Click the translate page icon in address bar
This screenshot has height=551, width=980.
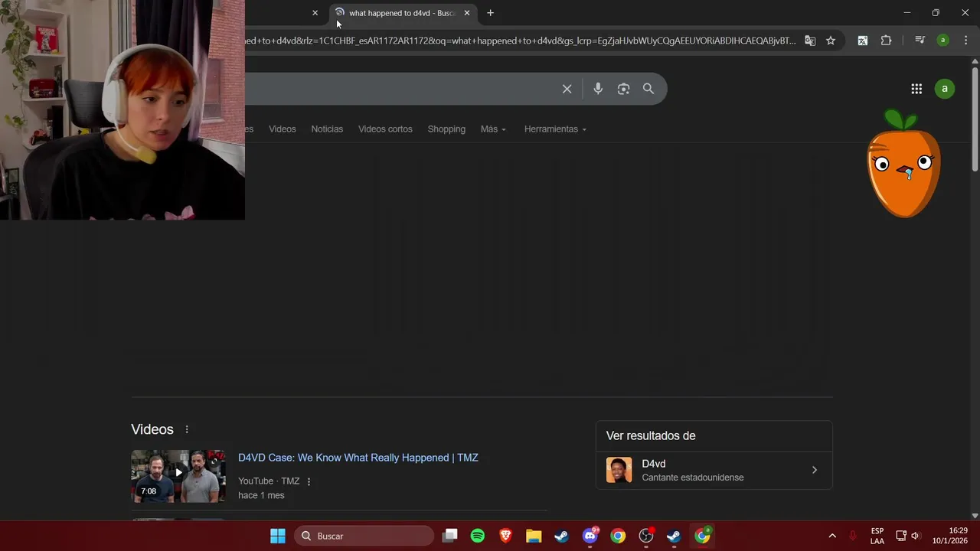point(810,41)
